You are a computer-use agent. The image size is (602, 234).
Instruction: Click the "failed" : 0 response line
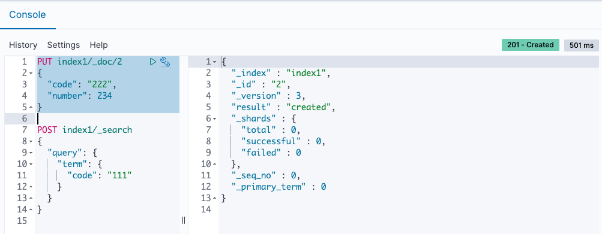[271, 153]
